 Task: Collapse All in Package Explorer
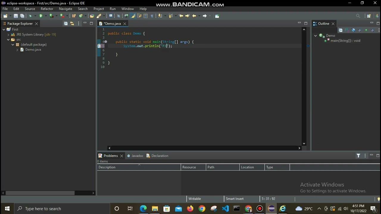click(x=66, y=23)
